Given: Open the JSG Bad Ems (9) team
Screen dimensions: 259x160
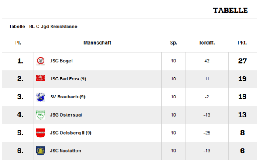Looking at the screenshot, I should [68, 79].
